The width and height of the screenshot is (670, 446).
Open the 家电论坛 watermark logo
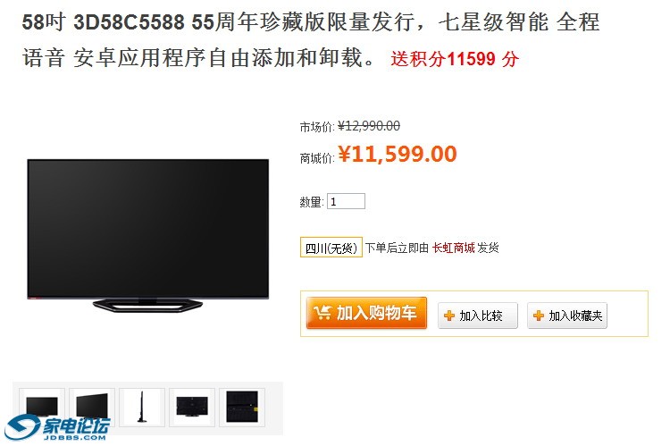point(57,426)
